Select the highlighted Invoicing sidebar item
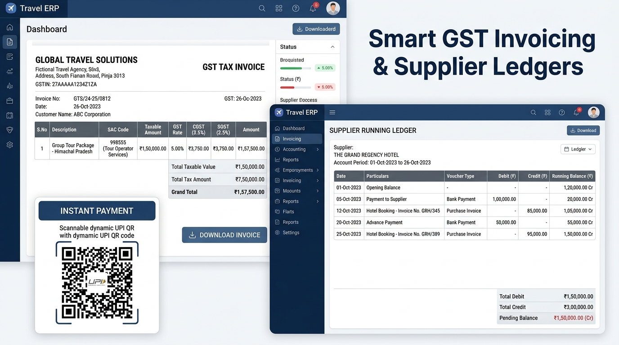Viewport: 619px width, 345px height. click(297, 139)
